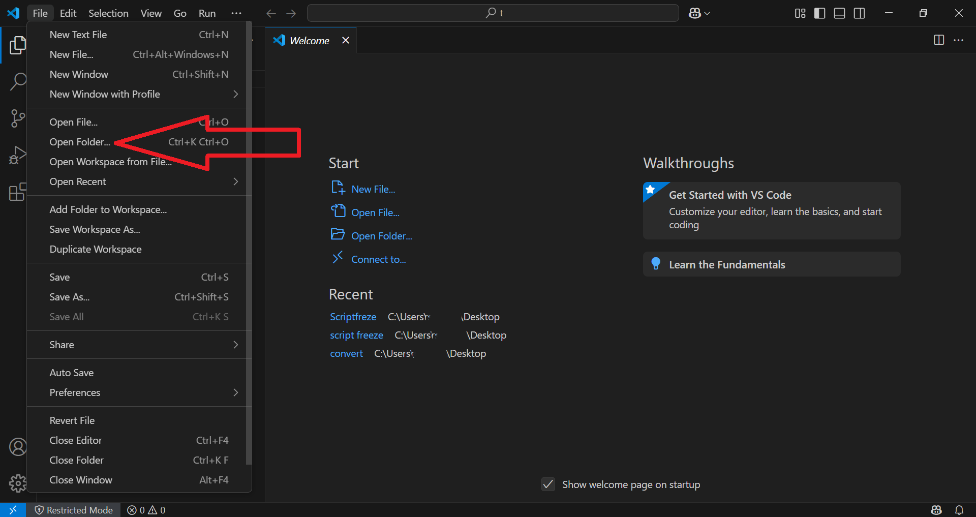
Task: Go back with the left arrow
Action: (271, 13)
